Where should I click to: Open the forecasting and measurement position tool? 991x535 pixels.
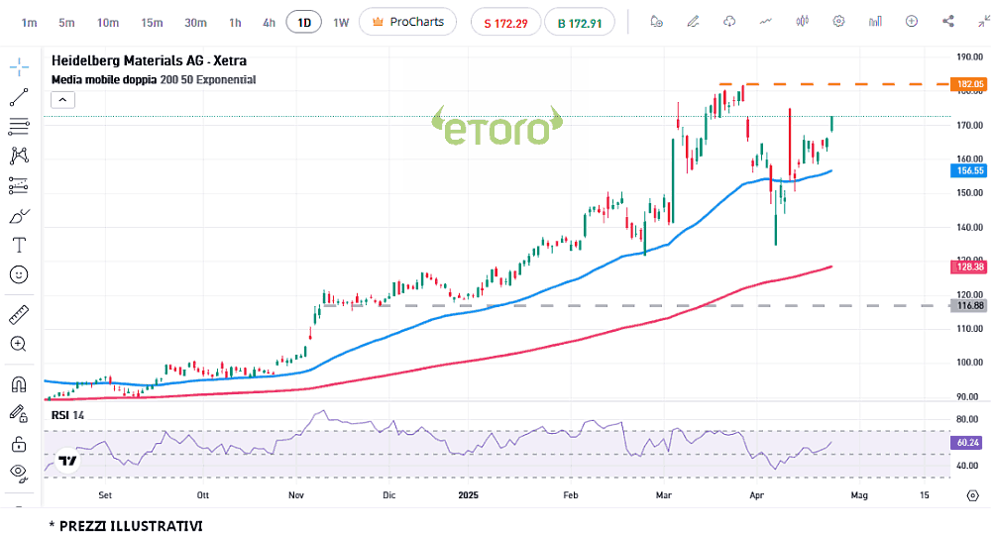pos(19,185)
